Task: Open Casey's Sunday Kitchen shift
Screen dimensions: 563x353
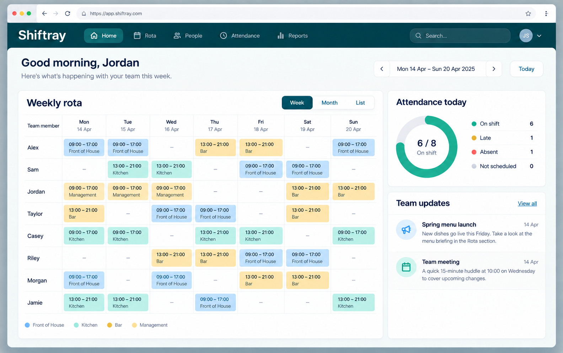Action: (x=354, y=236)
